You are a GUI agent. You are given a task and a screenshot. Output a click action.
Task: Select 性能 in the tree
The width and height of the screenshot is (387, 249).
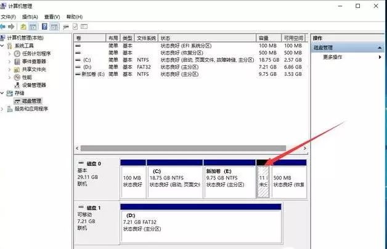[x=27, y=77]
